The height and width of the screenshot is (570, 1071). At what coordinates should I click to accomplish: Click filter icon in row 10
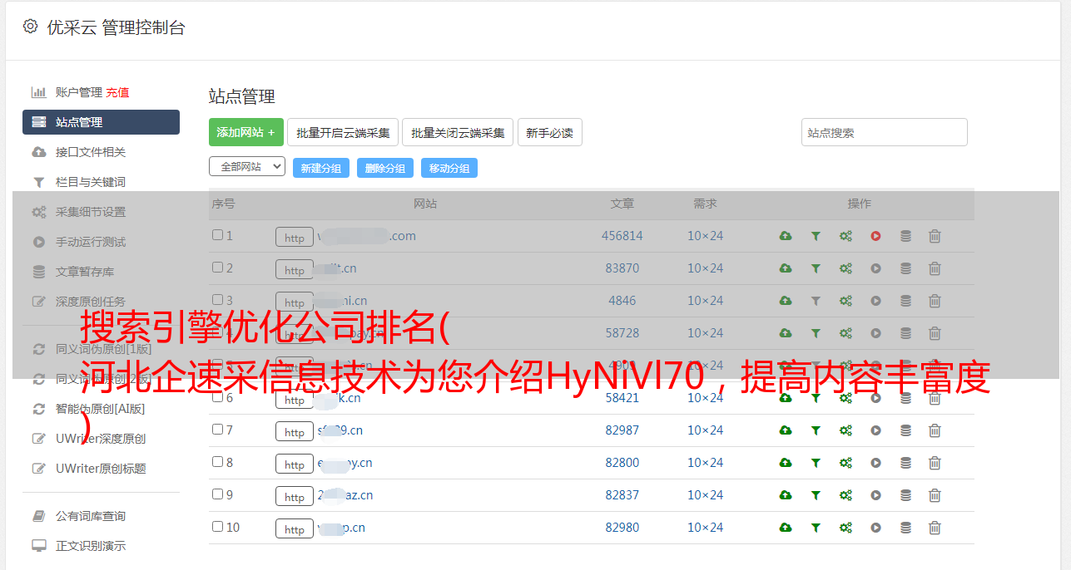(816, 528)
